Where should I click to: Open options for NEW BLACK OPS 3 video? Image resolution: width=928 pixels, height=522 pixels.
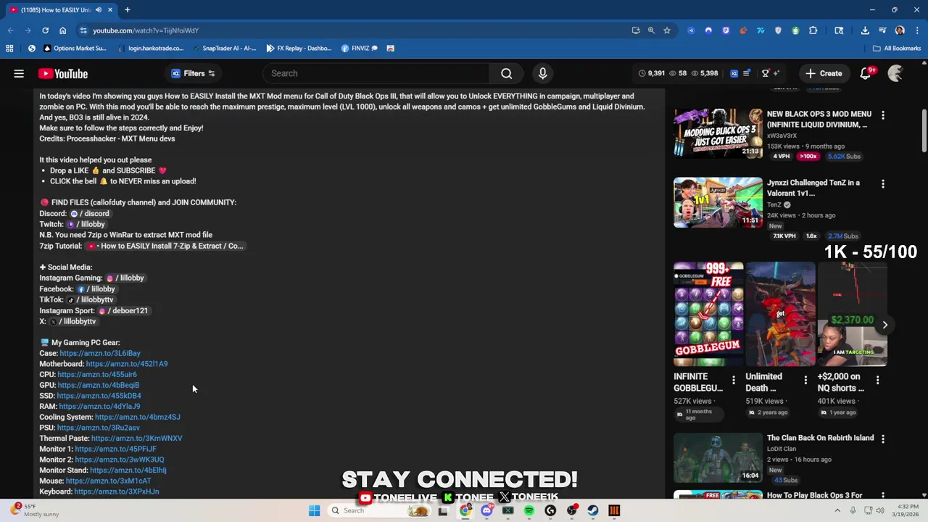pos(883,115)
